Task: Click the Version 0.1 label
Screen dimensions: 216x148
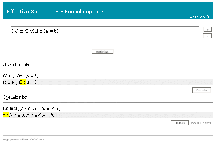Action: click(x=201, y=17)
